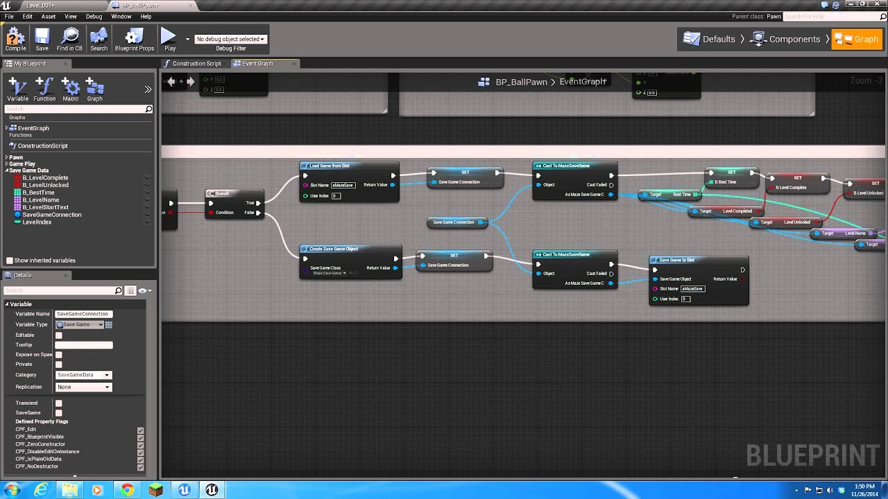Image resolution: width=888 pixels, height=499 pixels.
Task: Open ConstructionScript function
Action: pos(42,146)
